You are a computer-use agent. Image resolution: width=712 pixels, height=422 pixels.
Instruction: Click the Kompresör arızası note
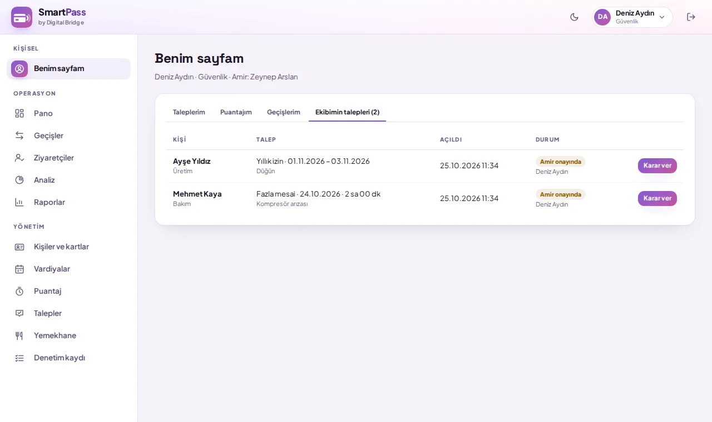click(282, 204)
